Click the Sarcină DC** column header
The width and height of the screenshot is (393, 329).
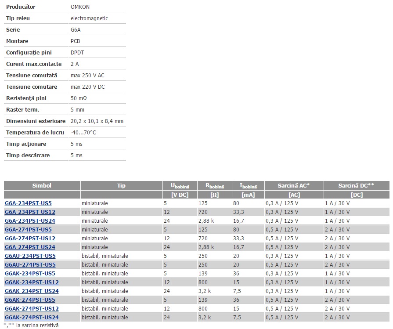(356, 186)
